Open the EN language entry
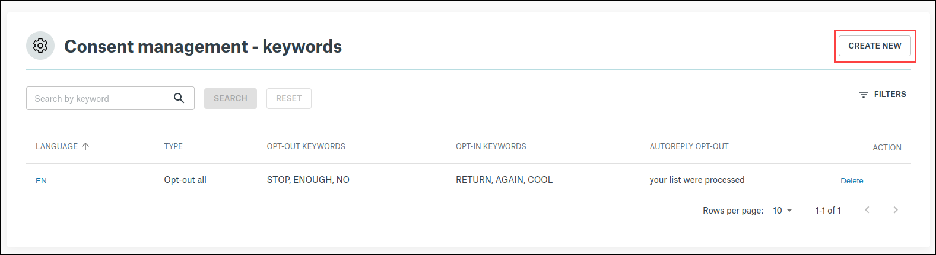Viewport: 936px width, 255px height. coord(41,181)
